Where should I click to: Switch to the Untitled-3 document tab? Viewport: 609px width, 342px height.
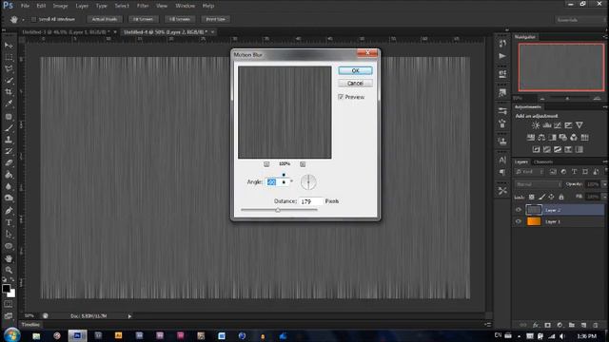pyautogui.click(x=66, y=31)
